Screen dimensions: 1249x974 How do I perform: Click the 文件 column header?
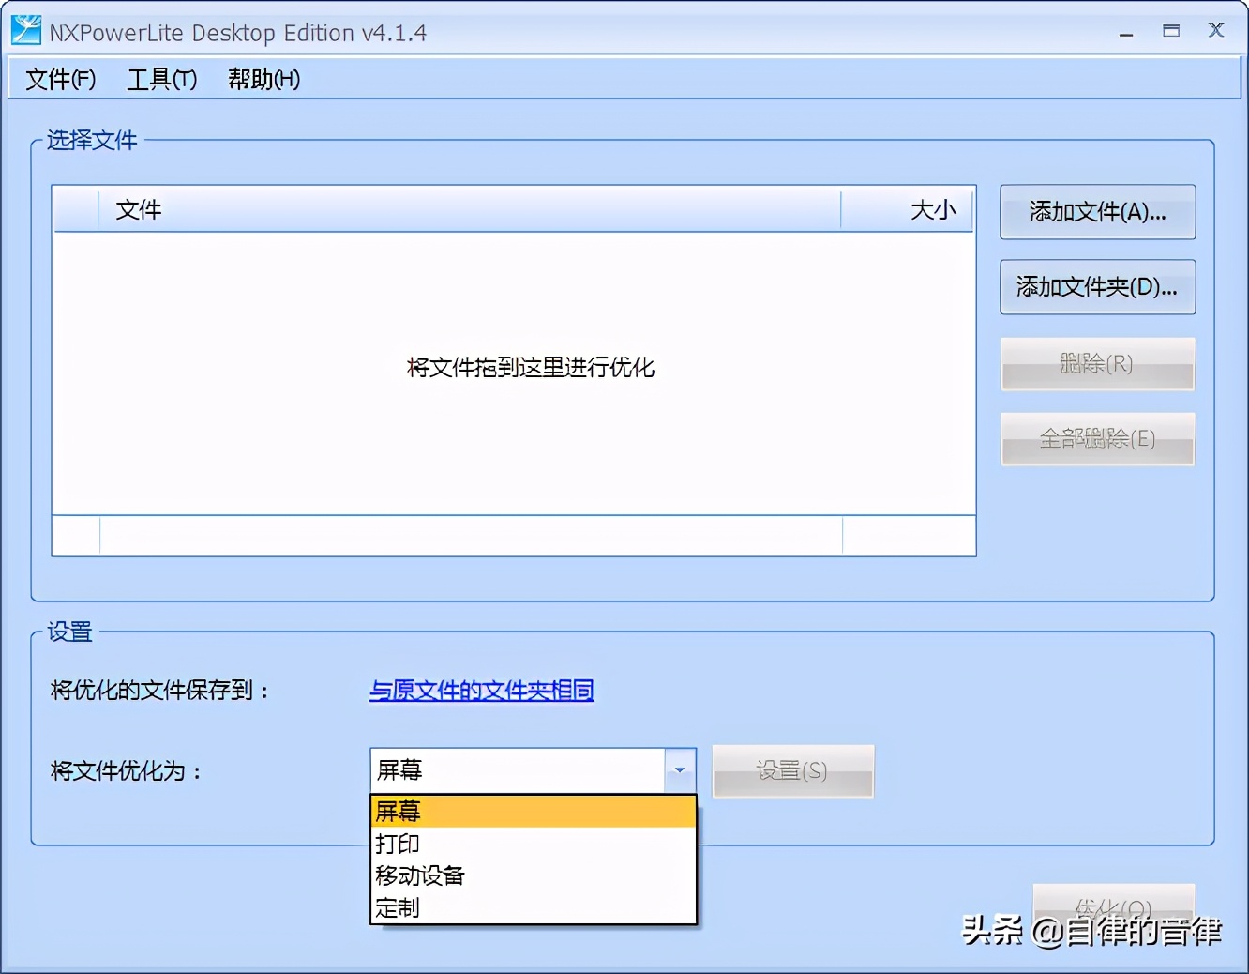click(138, 209)
